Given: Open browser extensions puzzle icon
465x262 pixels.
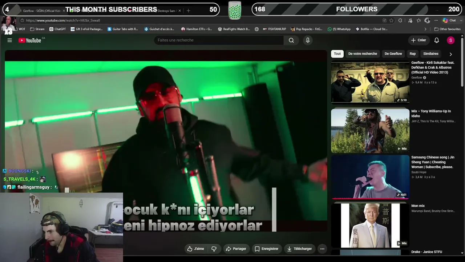Looking at the screenshot, I should coord(400,20).
